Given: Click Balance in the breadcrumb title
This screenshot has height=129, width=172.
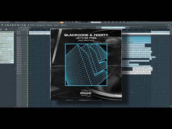Looking at the screenshot, I should [x=49, y=25].
